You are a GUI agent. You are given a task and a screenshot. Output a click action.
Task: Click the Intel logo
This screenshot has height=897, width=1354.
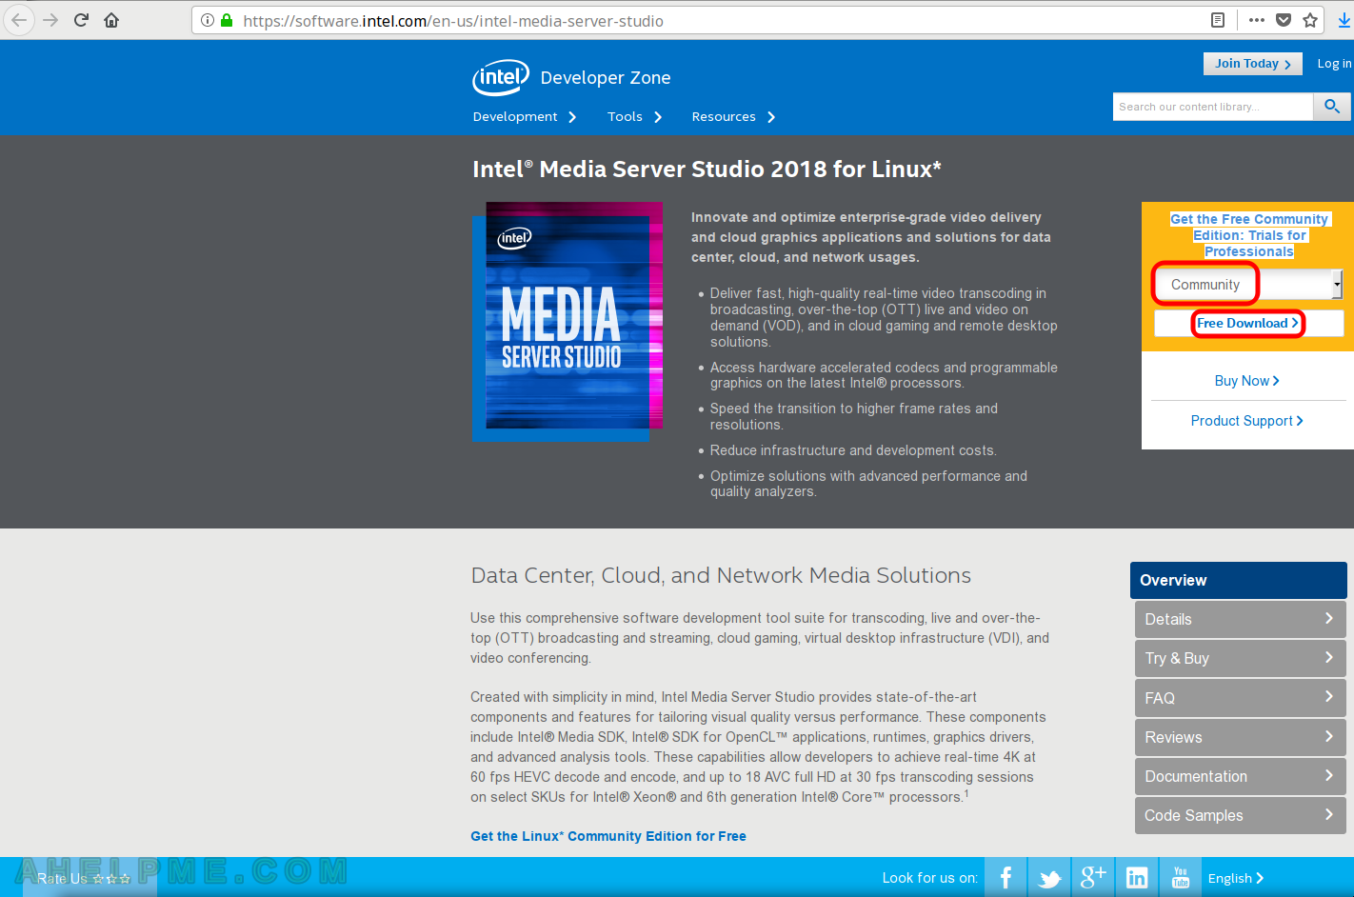point(501,77)
